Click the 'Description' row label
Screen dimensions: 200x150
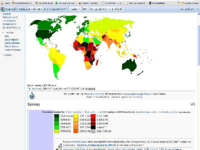pyautogui.click(x=47, y=112)
